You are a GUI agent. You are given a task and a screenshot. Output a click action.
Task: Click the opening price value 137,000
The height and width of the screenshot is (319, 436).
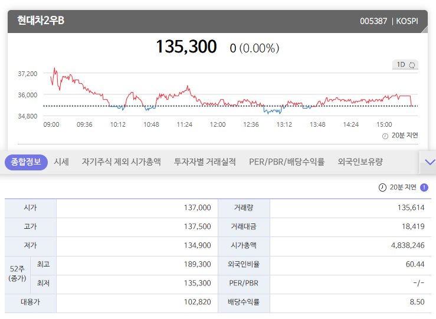pos(198,208)
